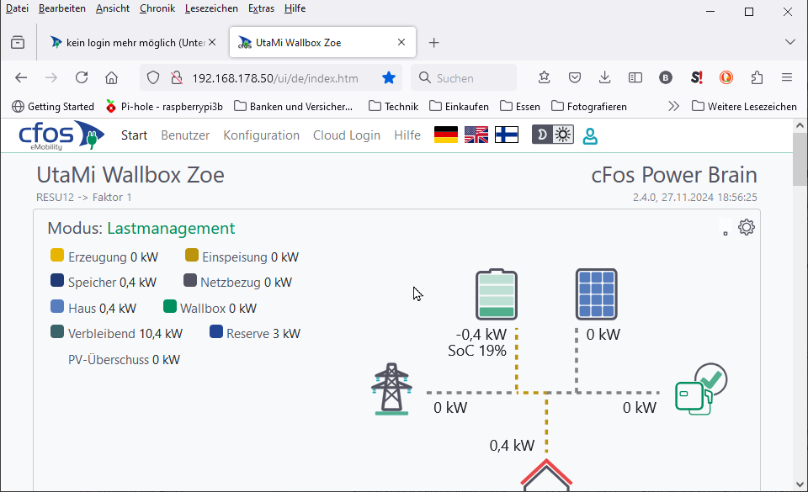Switch to 'kein login mehr möglich' tab
Image resolution: width=808 pixels, height=492 pixels.
click(134, 43)
